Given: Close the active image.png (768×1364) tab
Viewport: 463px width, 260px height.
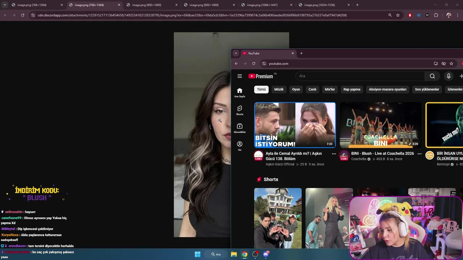Looking at the screenshot, I should [x=119, y=5].
